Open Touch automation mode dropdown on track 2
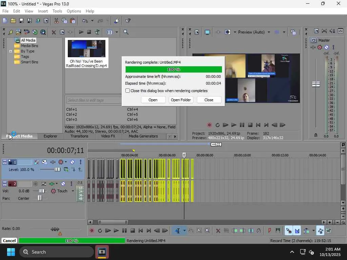Viewport: 347px width, 260px height. click(x=73, y=191)
